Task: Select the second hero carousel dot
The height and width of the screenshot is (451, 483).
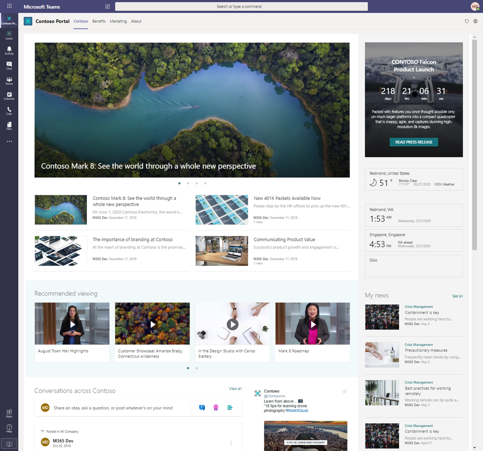Action: [x=188, y=183]
